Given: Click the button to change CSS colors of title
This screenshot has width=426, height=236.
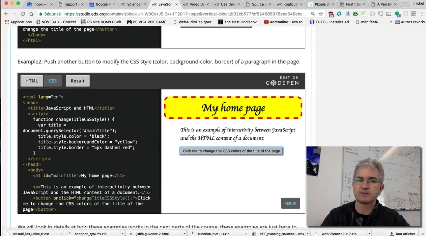Looking at the screenshot, I should (231, 151).
